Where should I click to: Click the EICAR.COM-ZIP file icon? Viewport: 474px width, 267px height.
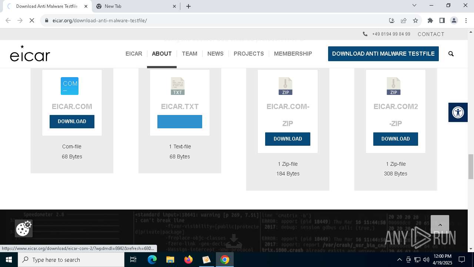click(x=286, y=86)
